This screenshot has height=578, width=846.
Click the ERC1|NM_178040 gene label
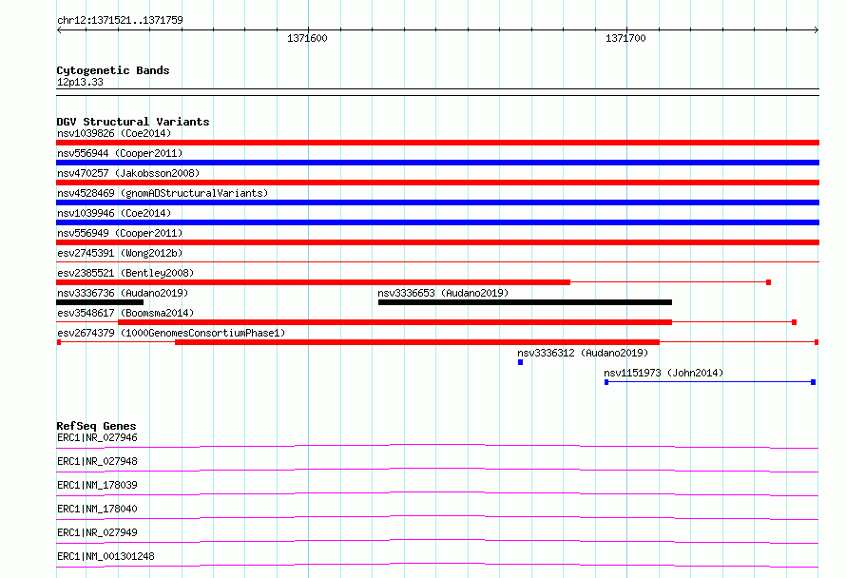click(x=97, y=509)
